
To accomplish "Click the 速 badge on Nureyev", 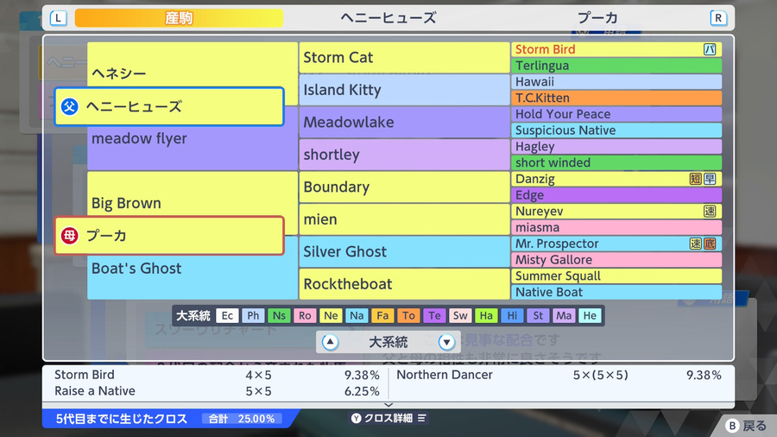I will (x=711, y=211).
